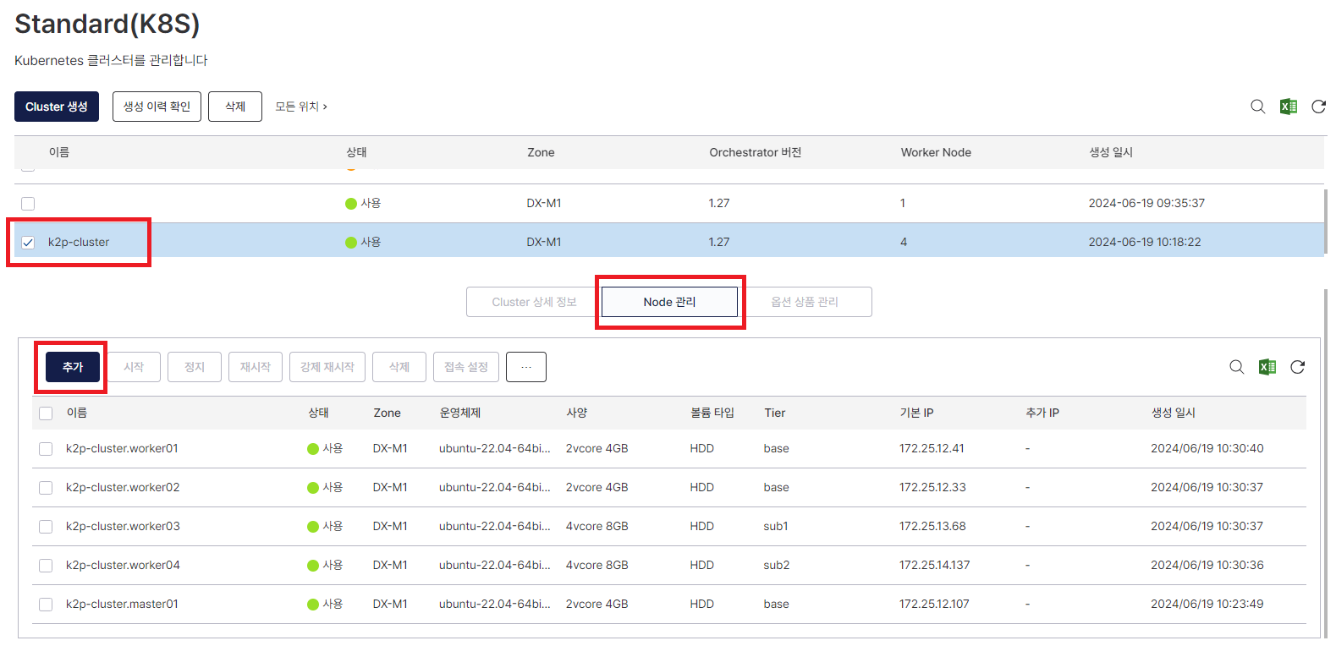Refresh the node list panel
Screen dimensions: 1336x646
(x=1297, y=367)
